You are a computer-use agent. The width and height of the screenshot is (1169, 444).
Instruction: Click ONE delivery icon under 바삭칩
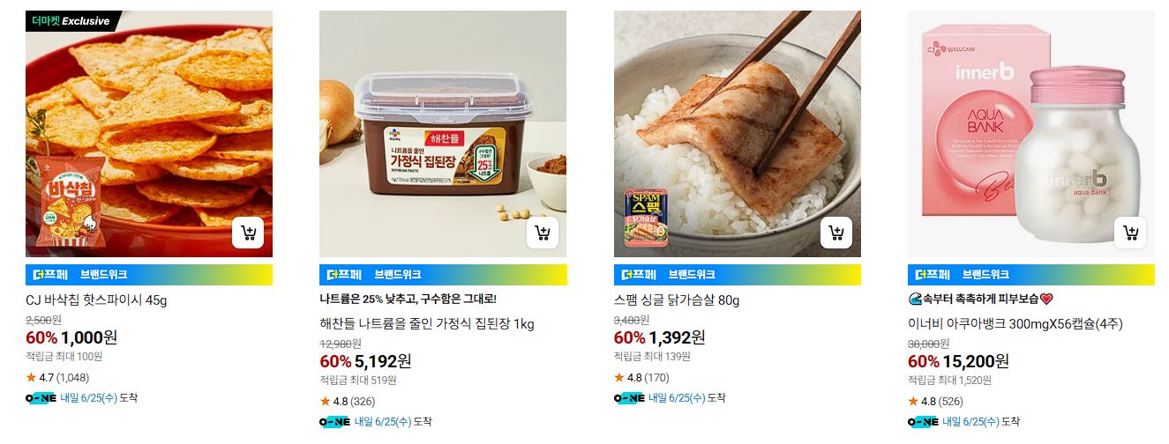[x=41, y=398]
